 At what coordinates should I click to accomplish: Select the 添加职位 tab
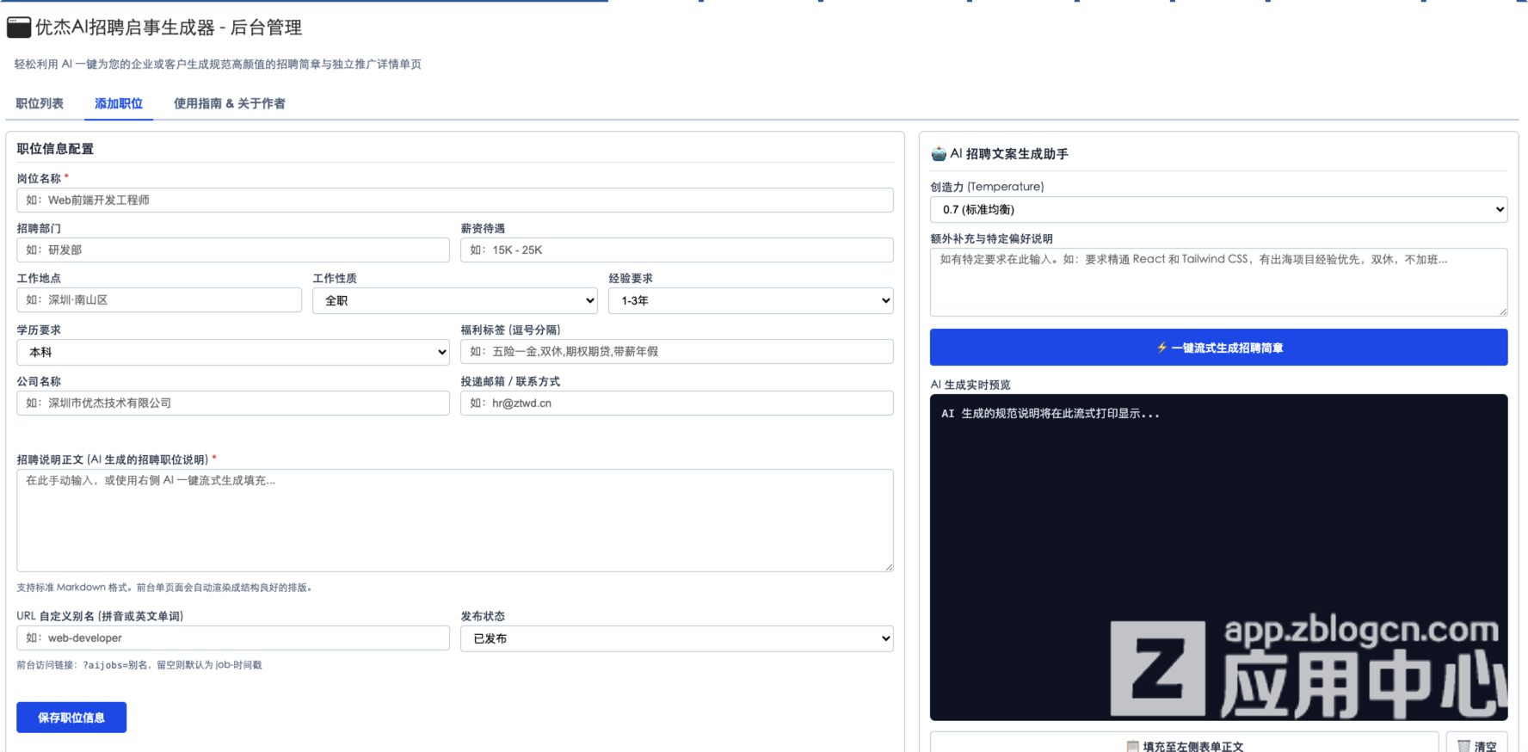click(x=119, y=103)
